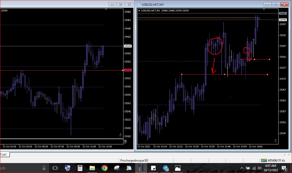Open the taskbar app showing a person with windows
Screen dimensions: 292x173
pos(129,168)
